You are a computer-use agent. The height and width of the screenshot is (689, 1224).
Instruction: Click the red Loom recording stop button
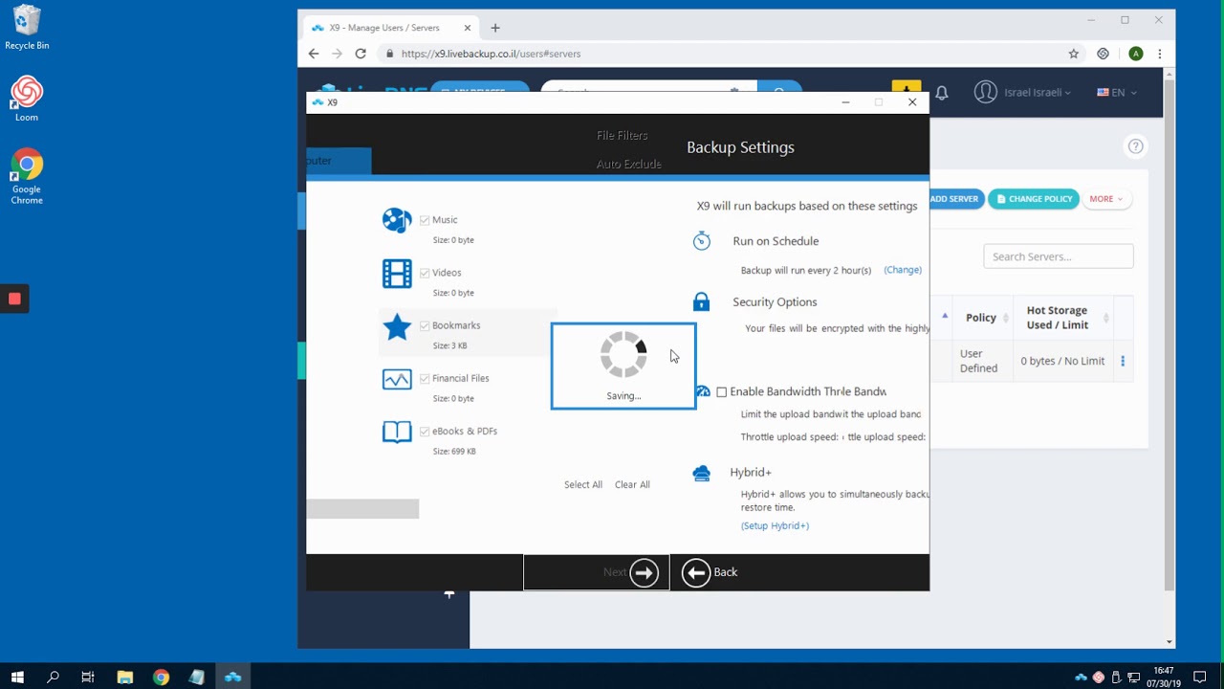(x=14, y=299)
